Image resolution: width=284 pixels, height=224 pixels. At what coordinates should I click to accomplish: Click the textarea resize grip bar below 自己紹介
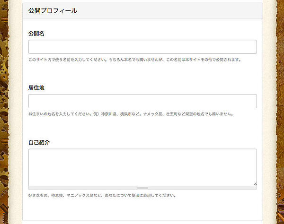pos(142,188)
